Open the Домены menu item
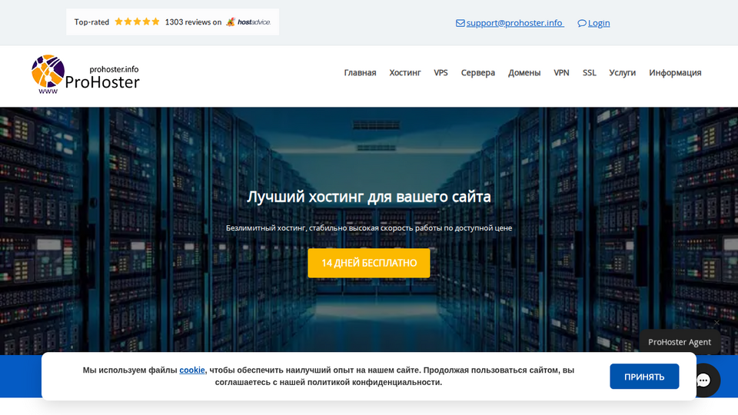This screenshot has width=738, height=415. [x=524, y=72]
